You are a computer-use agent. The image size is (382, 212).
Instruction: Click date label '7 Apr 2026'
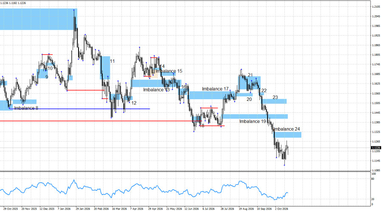click(137, 209)
